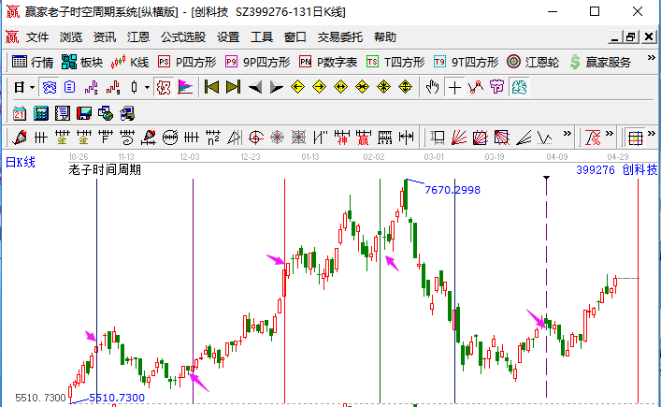Viewport: 661px width, 407px height.
Task: Open the 板块 sector view
Action: click(x=81, y=62)
